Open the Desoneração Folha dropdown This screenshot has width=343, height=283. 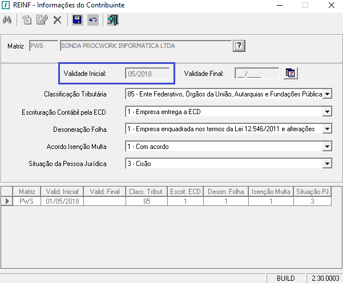coord(327,129)
